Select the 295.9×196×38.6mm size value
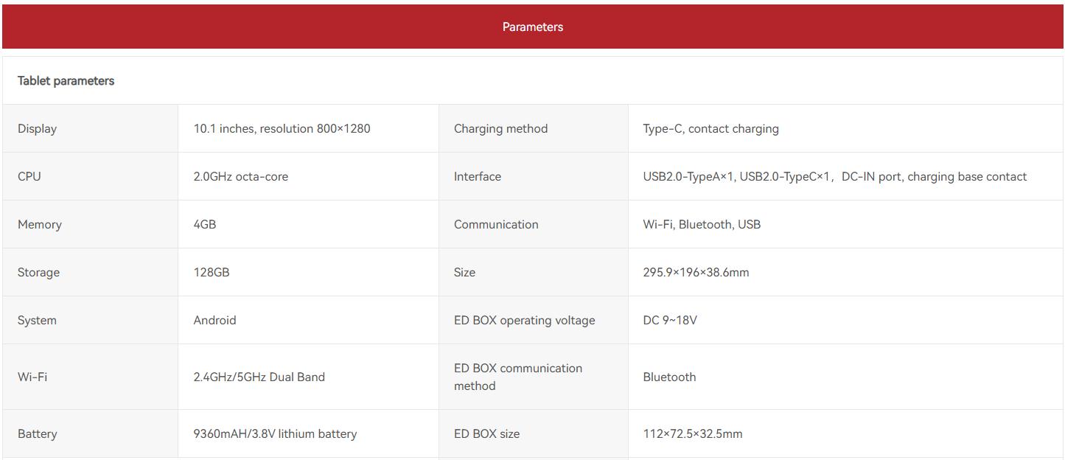The width and height of the screenshot is (1065, 460). coord(696,273)
